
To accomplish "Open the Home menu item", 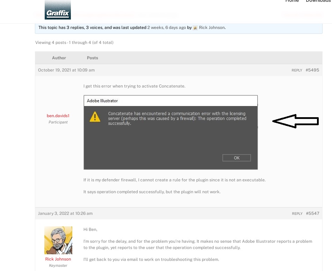I will [292, 1].
